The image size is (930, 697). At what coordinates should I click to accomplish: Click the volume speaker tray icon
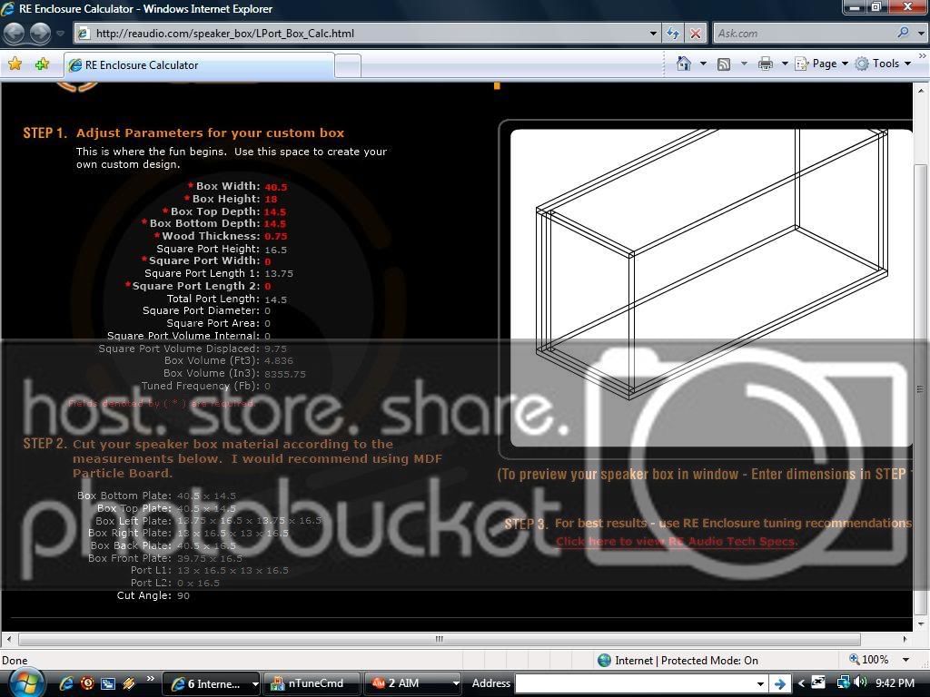point(860,682)
